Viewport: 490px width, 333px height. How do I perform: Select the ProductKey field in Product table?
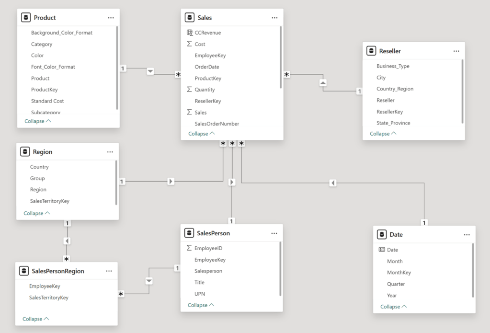tap(44, 90)
